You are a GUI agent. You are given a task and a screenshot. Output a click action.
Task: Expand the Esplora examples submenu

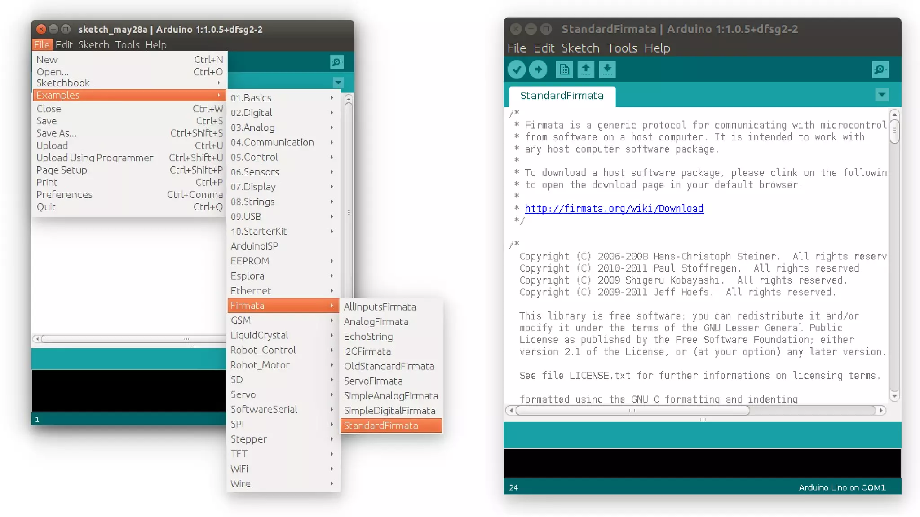pos(283,276)
